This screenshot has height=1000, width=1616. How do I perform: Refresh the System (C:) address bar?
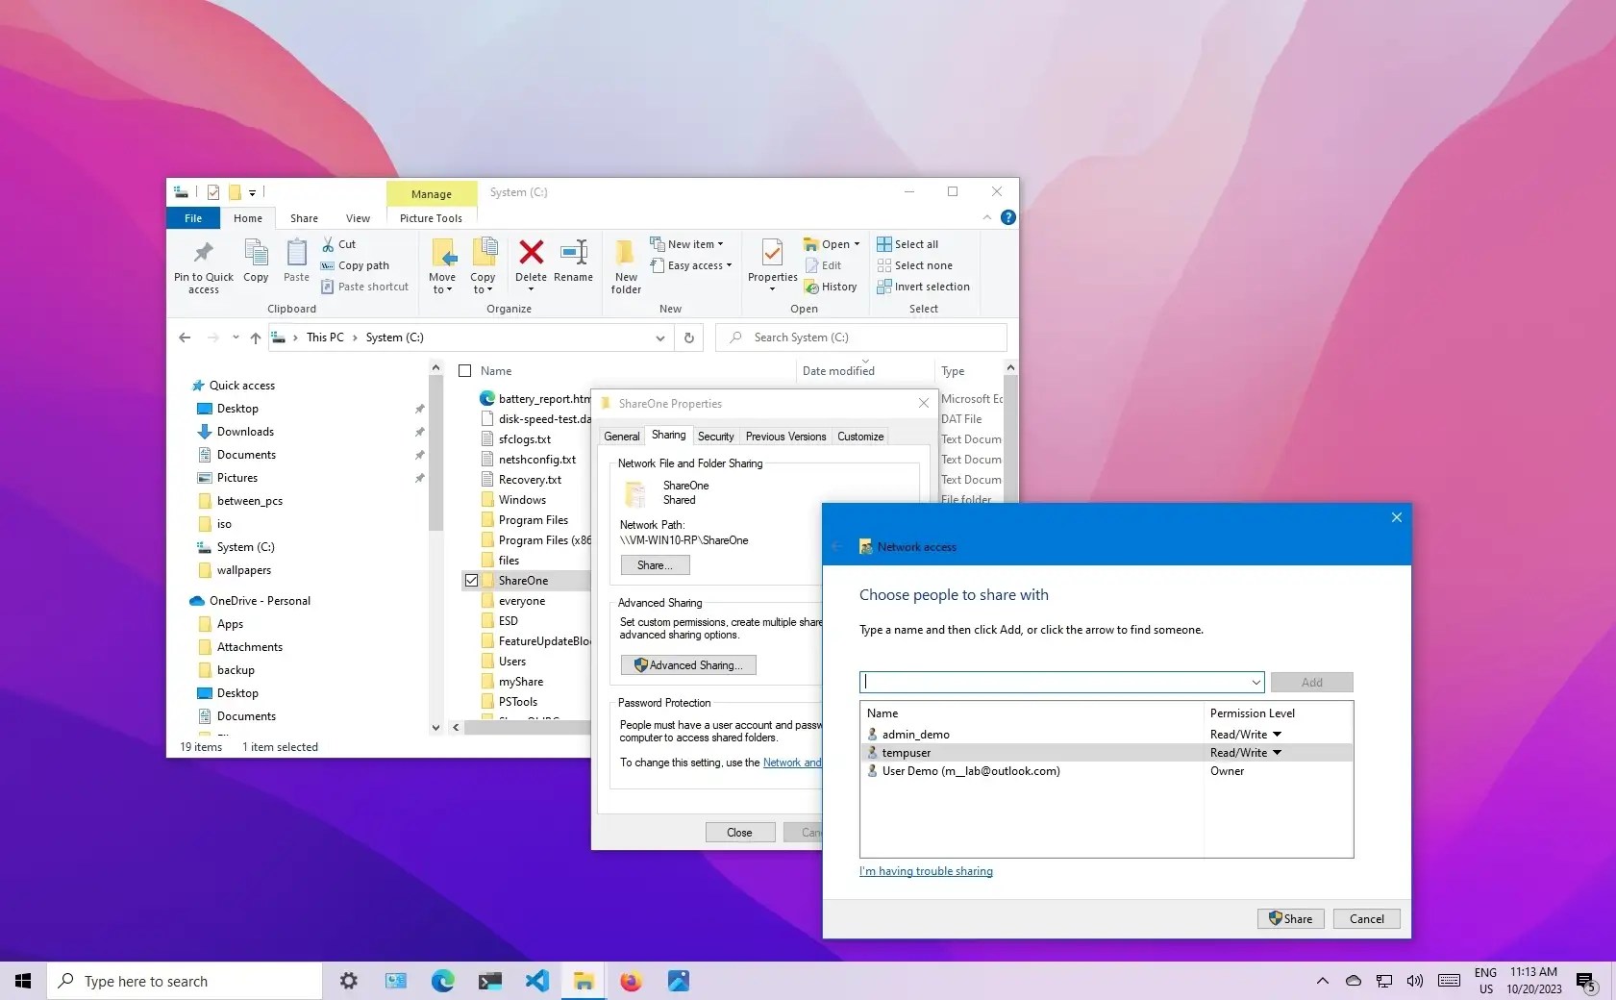(688, 337)
